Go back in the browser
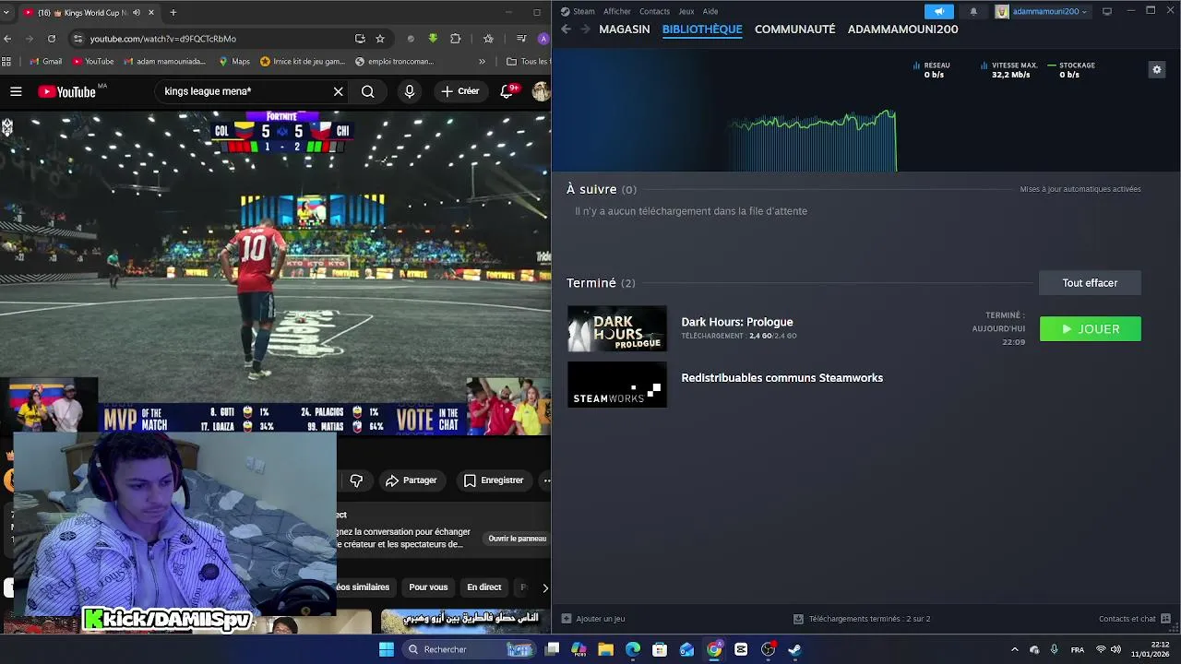1181x664 pixels. (7, 39)
